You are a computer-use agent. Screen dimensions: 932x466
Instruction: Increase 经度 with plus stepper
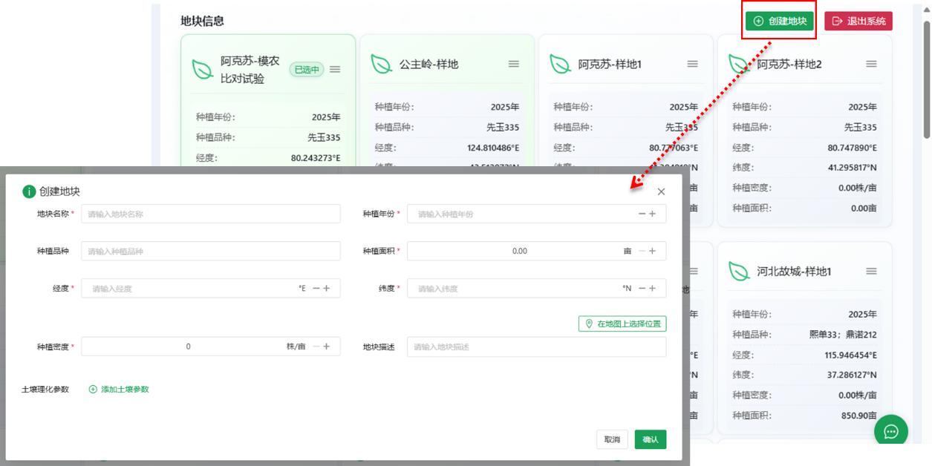coord(327,288)
